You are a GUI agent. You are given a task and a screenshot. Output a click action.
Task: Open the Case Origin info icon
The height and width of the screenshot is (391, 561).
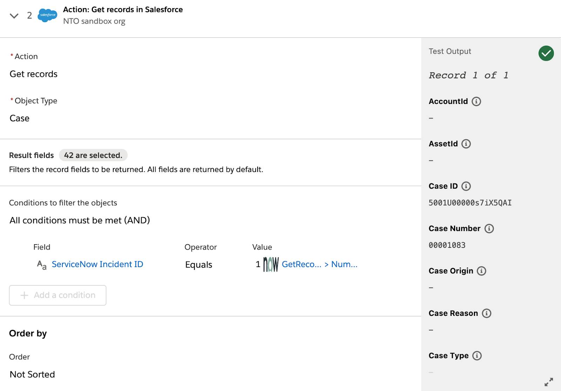coord(481,271)
